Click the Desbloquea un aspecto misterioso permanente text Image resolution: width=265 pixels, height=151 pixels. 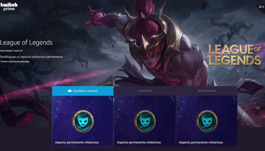pyautogui.click(x=31, y=57)
